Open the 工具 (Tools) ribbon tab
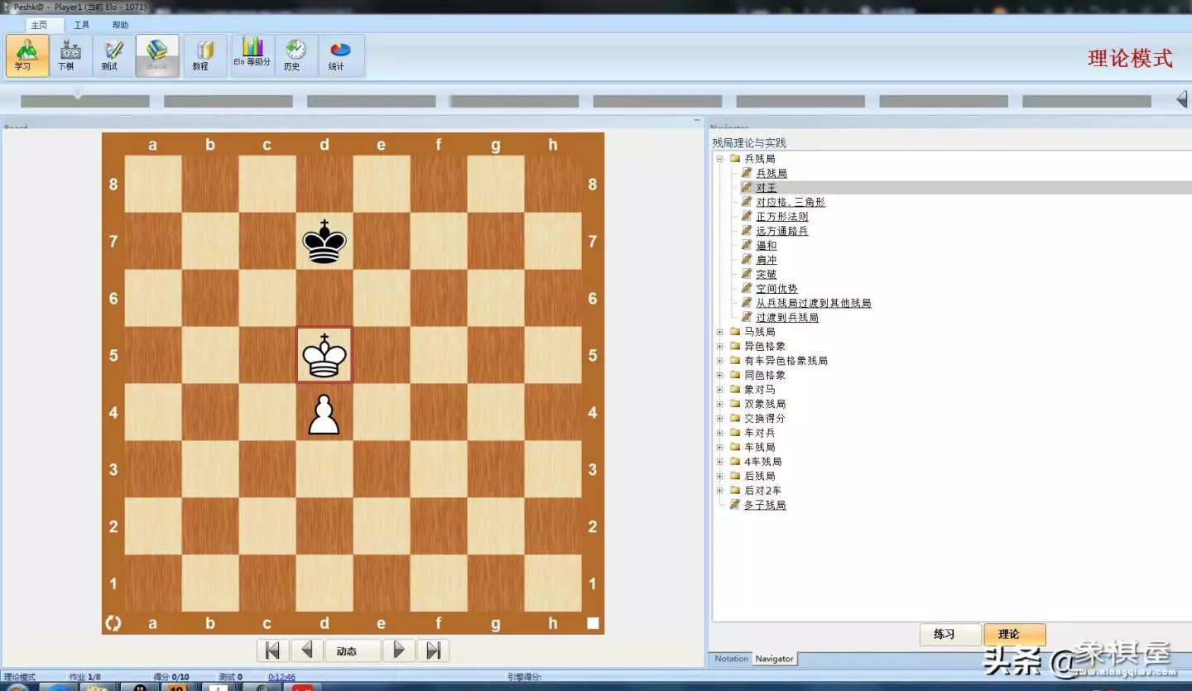1192x691 pixels. (81, 25)
